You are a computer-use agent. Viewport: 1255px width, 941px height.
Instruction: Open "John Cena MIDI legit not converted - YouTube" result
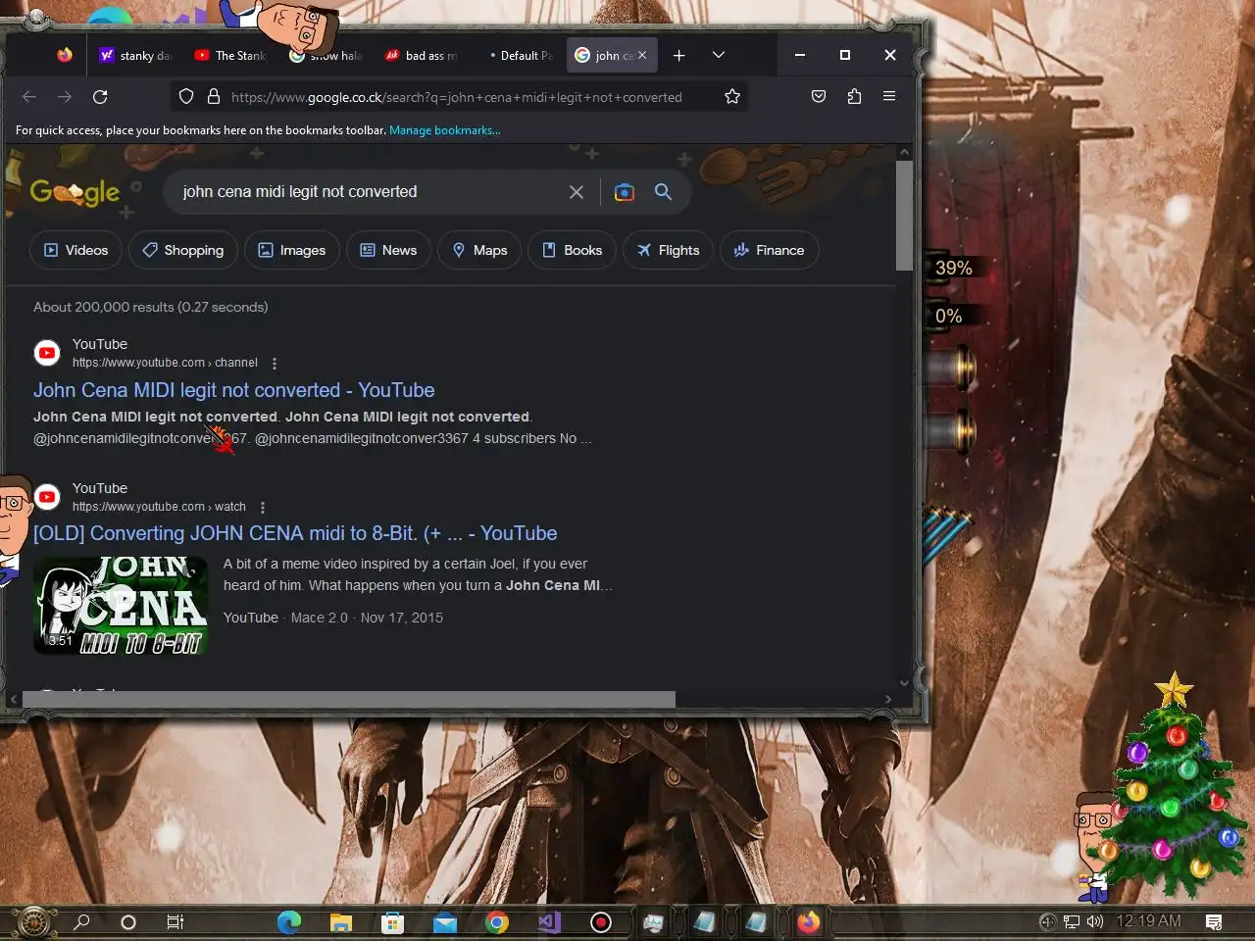tap(234, 390)
